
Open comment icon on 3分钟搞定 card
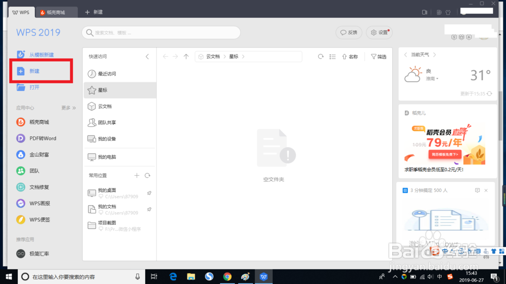pos(477,190)
